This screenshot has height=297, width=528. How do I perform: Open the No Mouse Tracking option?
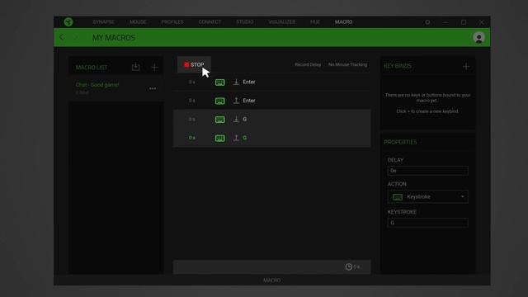coord(348,64)
